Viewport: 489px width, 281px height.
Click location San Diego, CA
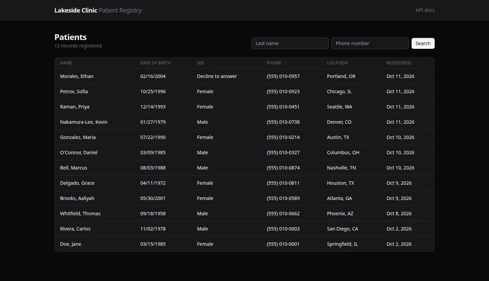tap(343, 229)
